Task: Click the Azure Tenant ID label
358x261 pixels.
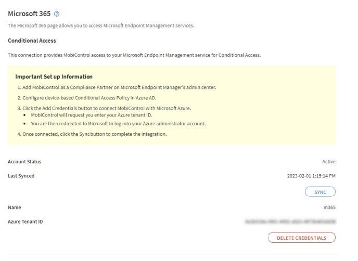Action: (x=25, y=221)
